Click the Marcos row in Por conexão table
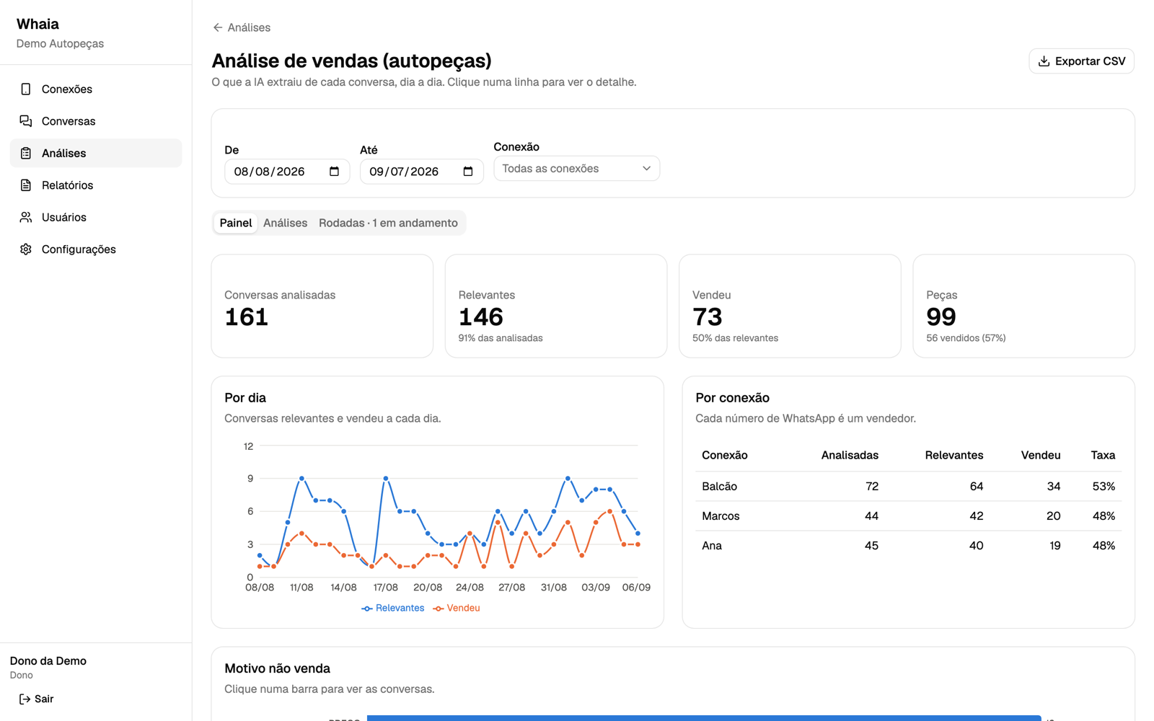 908,516
